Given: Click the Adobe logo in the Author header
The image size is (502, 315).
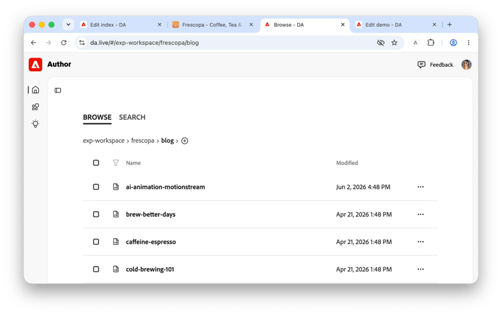Looking at the screenshot, I should click(35, 64).
